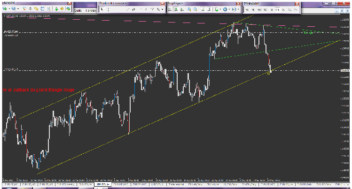The height and width of the screenshot is (189, 352).
Task: Click the Standard toolbar title
Action: [x=8, y=3]
